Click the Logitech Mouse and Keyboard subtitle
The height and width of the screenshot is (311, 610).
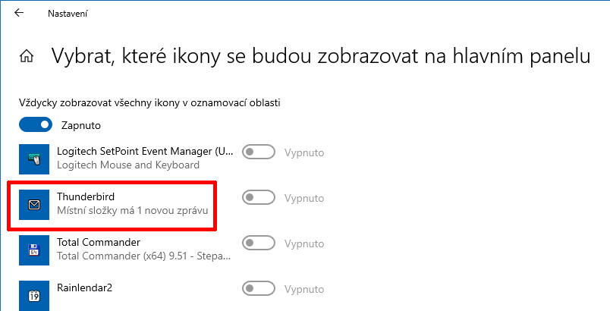[128, 165]
